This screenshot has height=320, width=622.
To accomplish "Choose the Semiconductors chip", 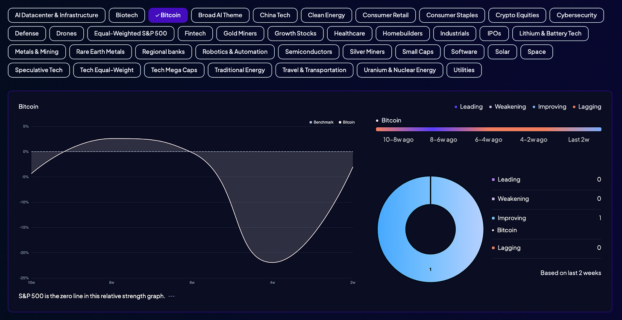I will 308,52.
